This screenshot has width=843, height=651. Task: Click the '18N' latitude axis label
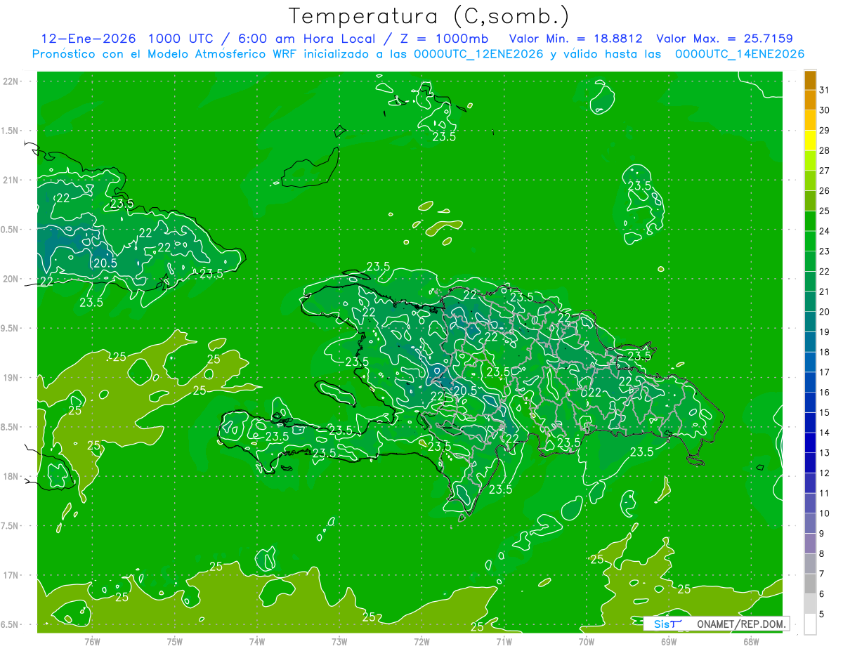pos(9,476)
